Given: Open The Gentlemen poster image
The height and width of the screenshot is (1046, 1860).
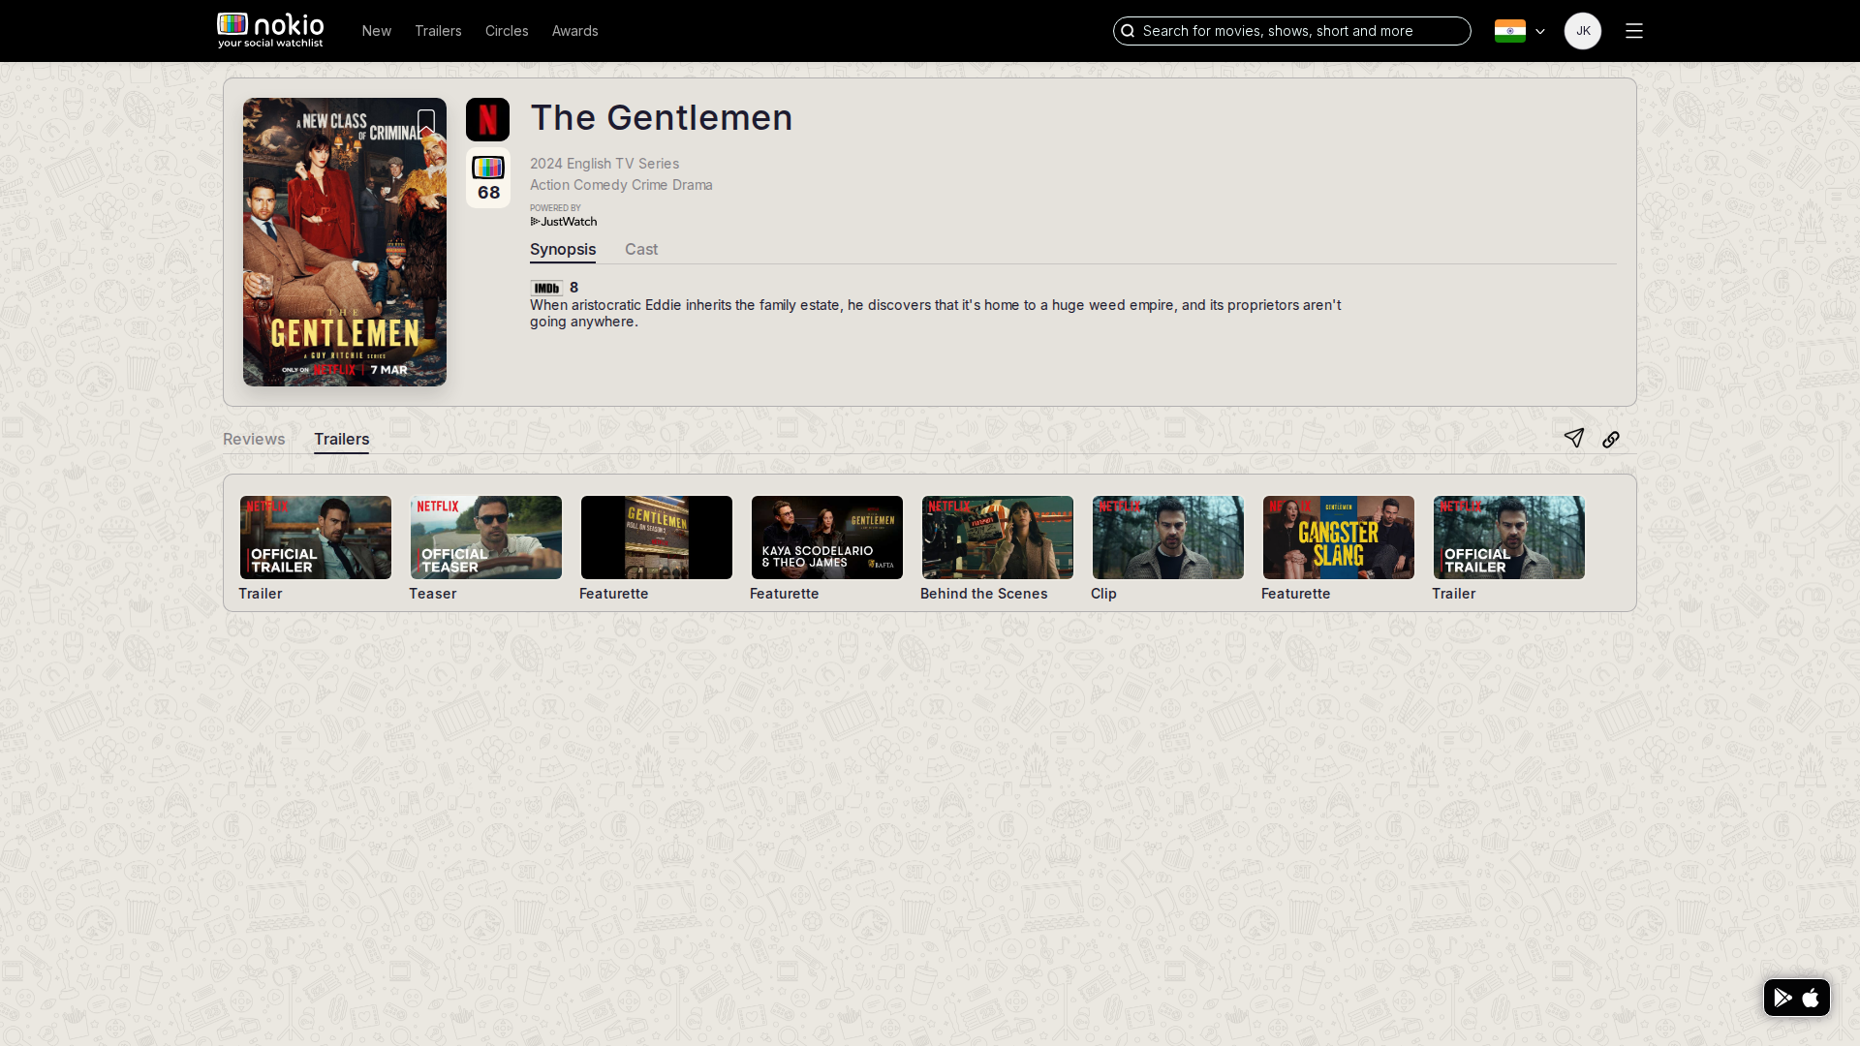Looking at the screenshot, I should (x=345, y=242).
